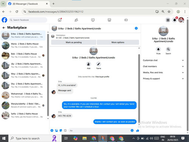Select the Messenger Facebook browser tab
The height and width of the screenshot is (142, 189).
click(28, 4)
